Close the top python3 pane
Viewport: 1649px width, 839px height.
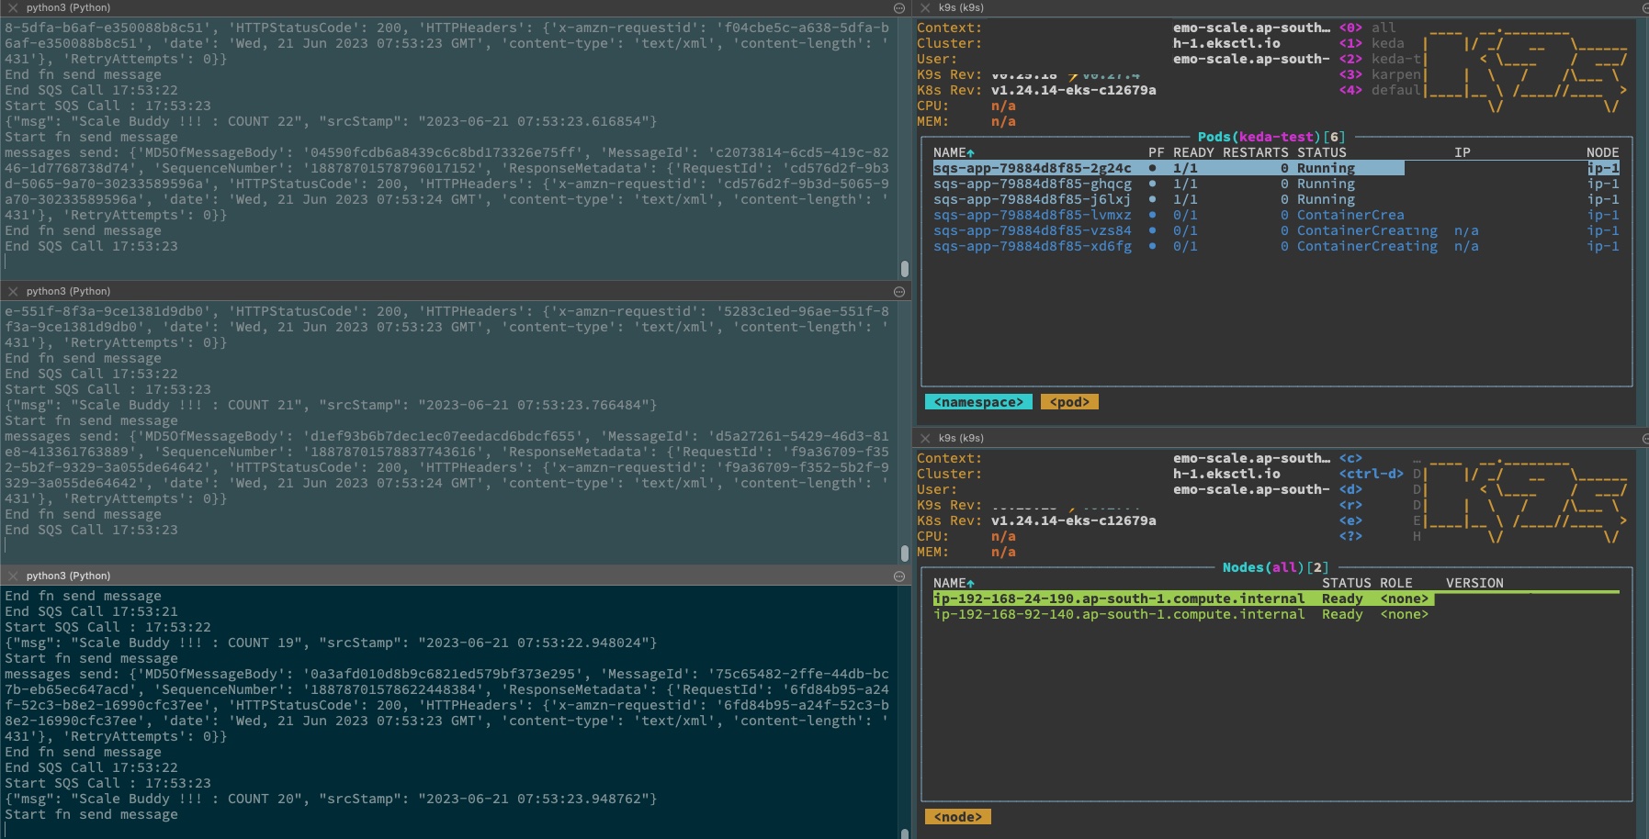(x=13, y=7)
